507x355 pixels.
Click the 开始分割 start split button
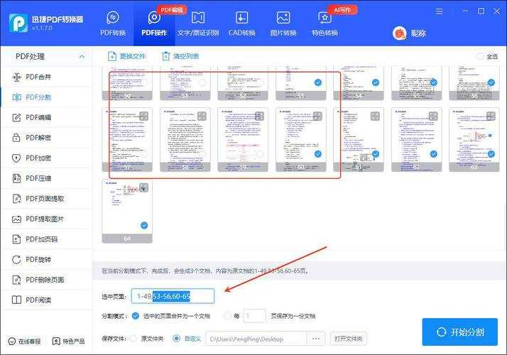460,332
